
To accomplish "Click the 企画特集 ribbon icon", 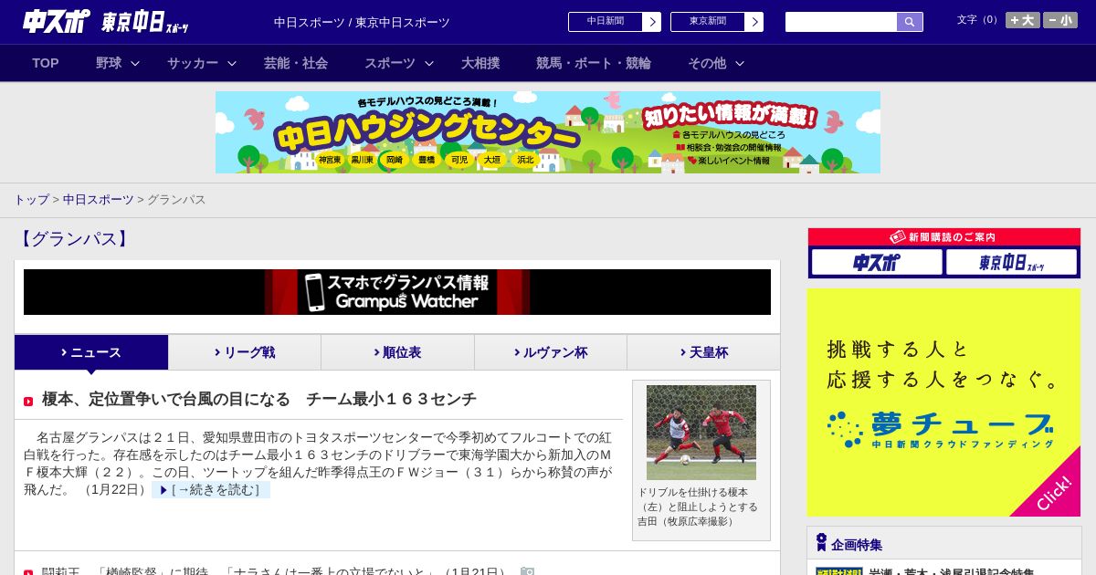I will pos(821,542).
